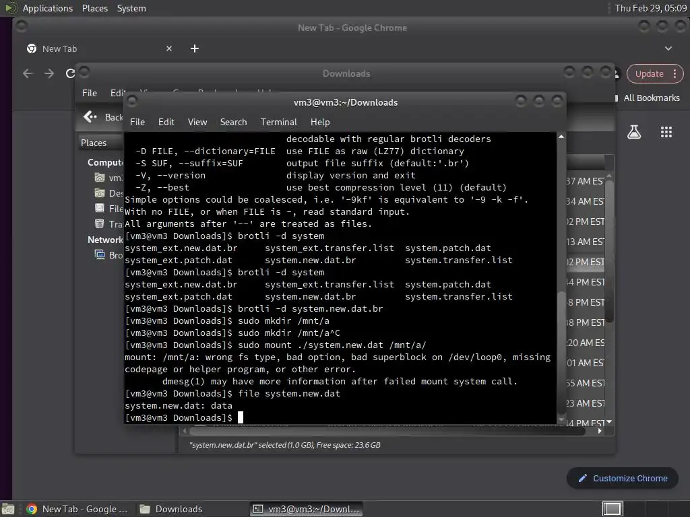Open the File menu of Downloads window

90,93
